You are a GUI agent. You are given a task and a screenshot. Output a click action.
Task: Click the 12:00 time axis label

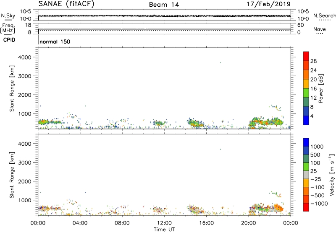point(164,223)
